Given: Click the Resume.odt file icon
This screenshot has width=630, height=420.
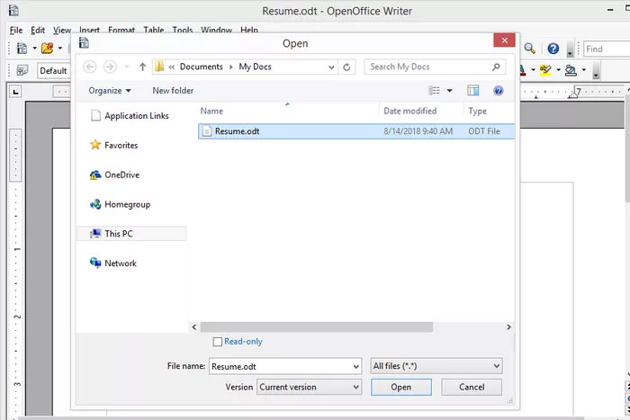Looking at the screenshot, I should pos(206,131).
